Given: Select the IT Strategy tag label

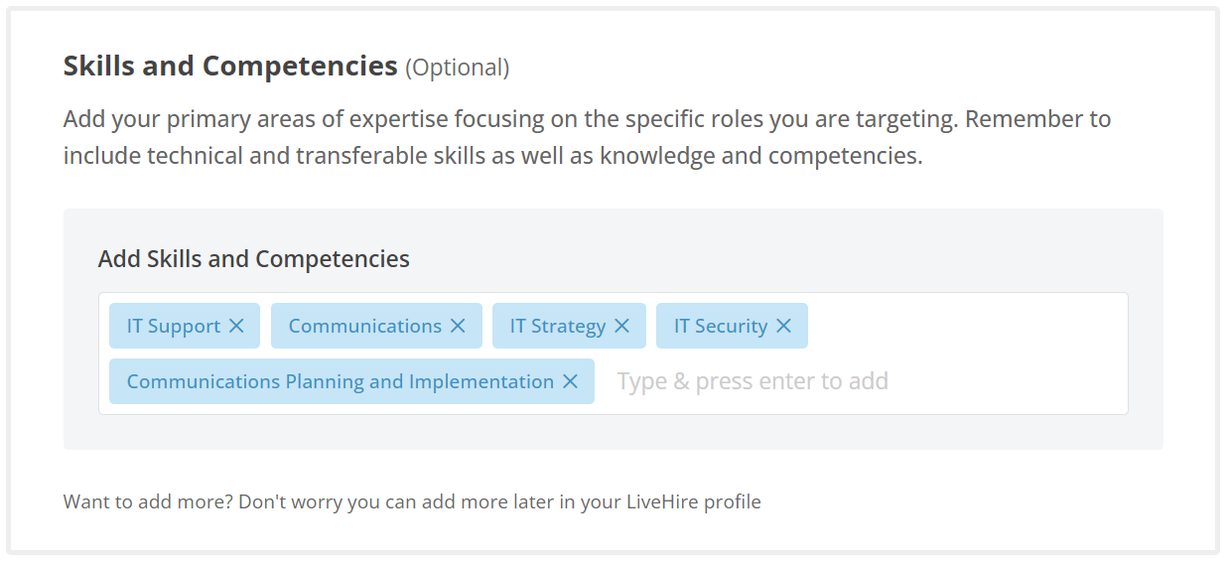Looking at the screenshot, I should (557, 326).
